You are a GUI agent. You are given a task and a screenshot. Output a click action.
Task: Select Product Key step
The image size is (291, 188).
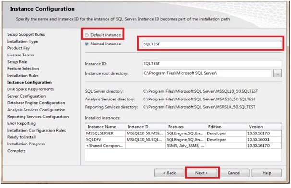click(x=18, y=48)
